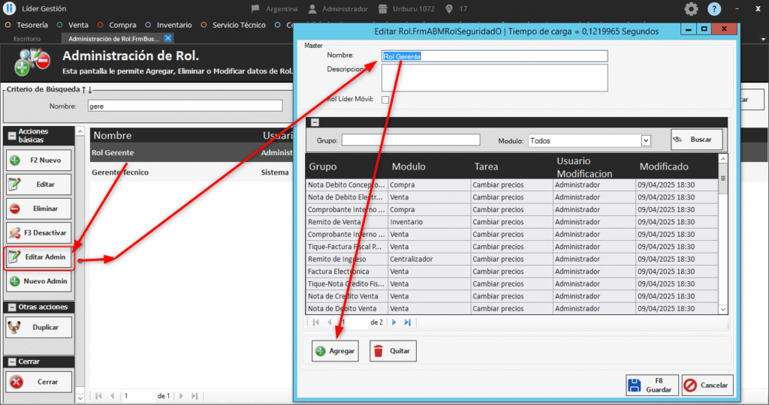Collapse the Acciones básicas section
The image size is (769, 405).
pos(11,136)
